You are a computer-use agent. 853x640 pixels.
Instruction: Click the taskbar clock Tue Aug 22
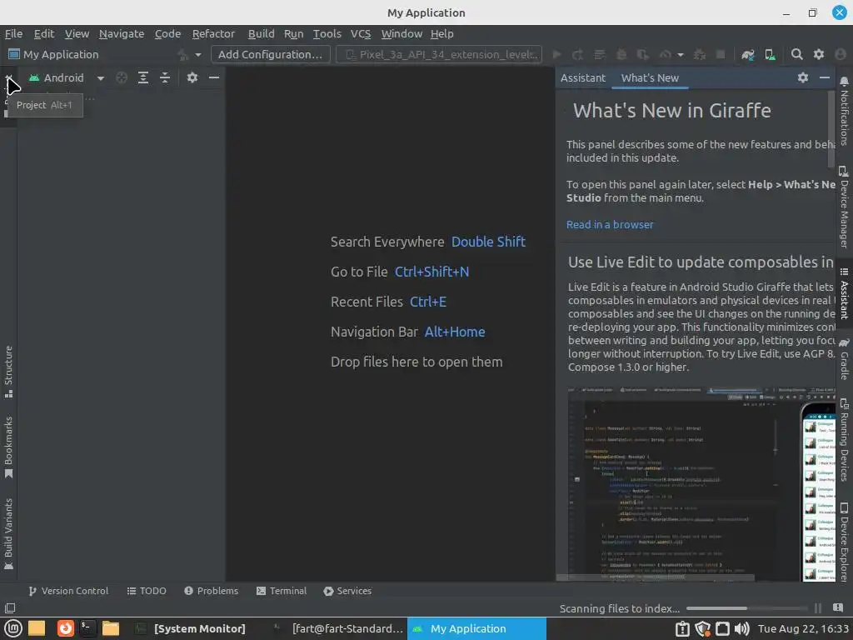pos(803,628)
